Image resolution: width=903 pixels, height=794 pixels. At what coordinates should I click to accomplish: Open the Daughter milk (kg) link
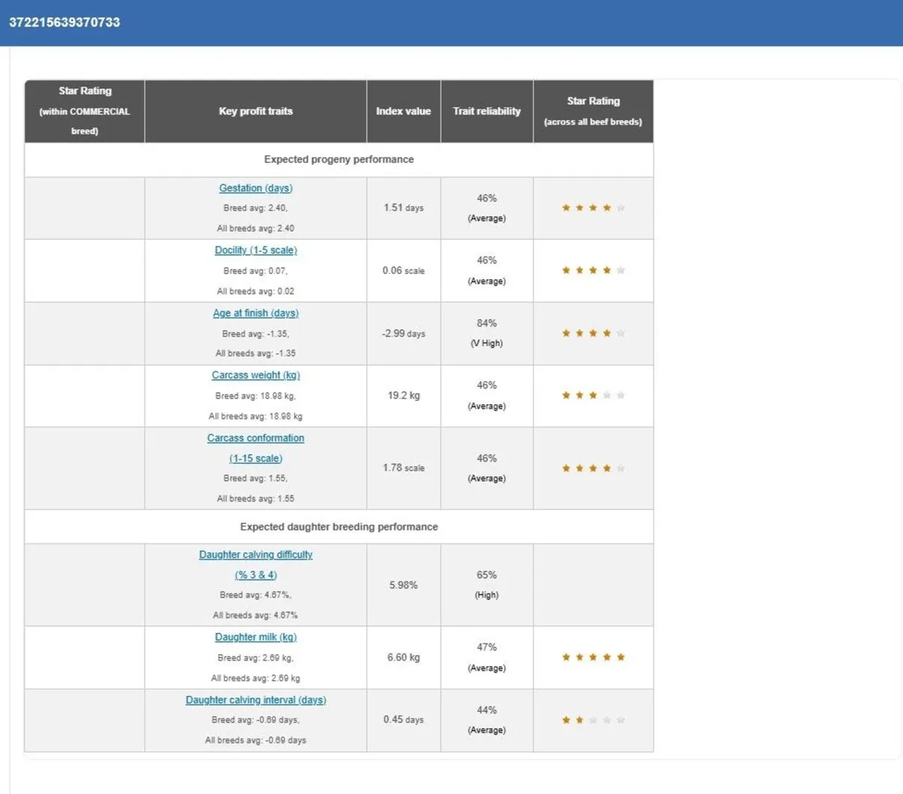point(256,637)
